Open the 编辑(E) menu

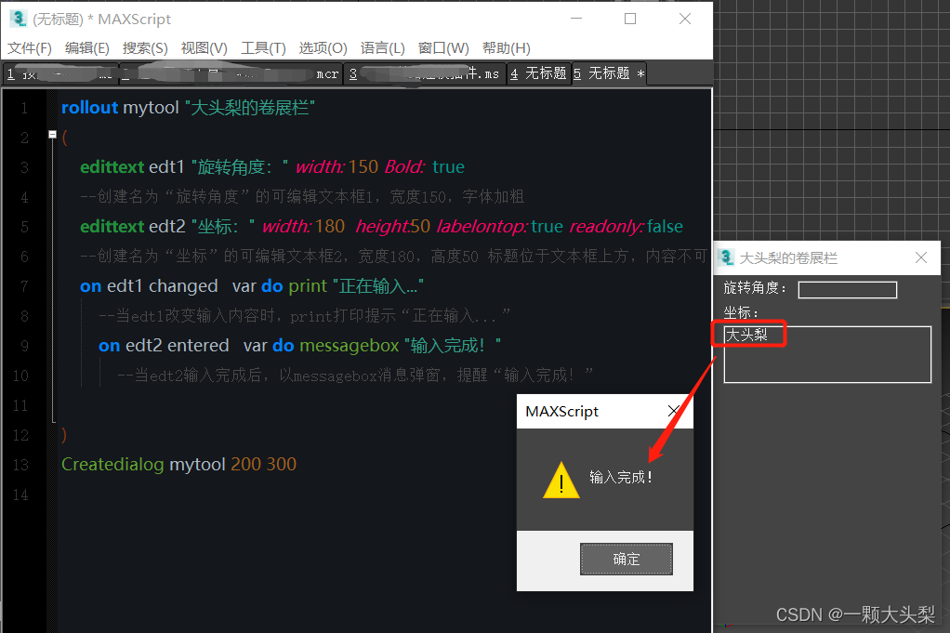(x=87, y=48)
